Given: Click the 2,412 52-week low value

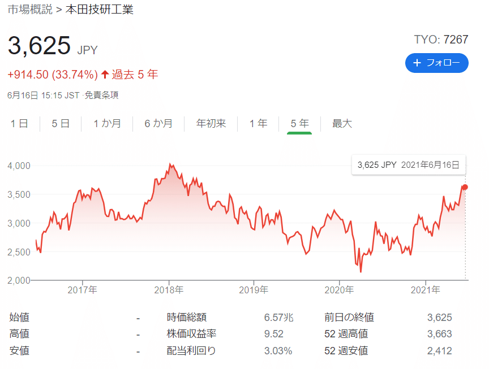Looking at the screenshot, I should coord(439,351).
